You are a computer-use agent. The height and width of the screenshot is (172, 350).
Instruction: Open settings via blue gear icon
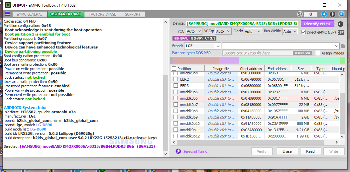click(x=341, y=14)
